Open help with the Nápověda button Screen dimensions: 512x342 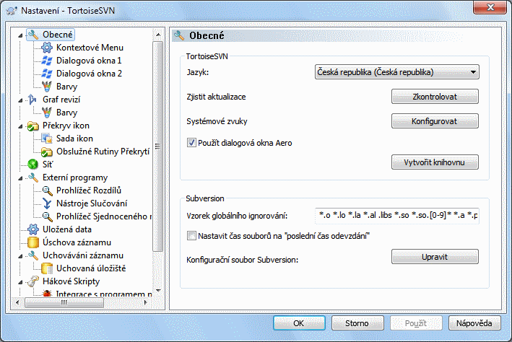(x=474, y=323)
